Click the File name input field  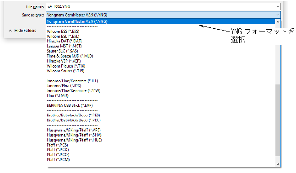163,6
